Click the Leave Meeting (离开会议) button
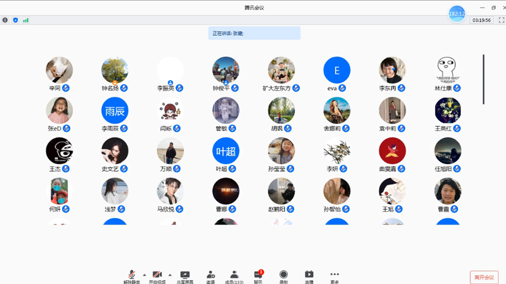 coord(484,277)
